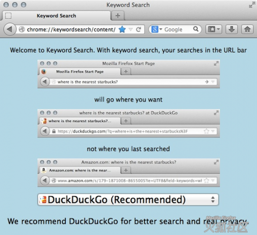The image size is (257, 235).
Task: Click the "not where you last searched" text
Action: coord(128,149)
